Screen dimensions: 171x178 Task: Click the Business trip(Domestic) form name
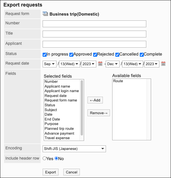[74, 14]
